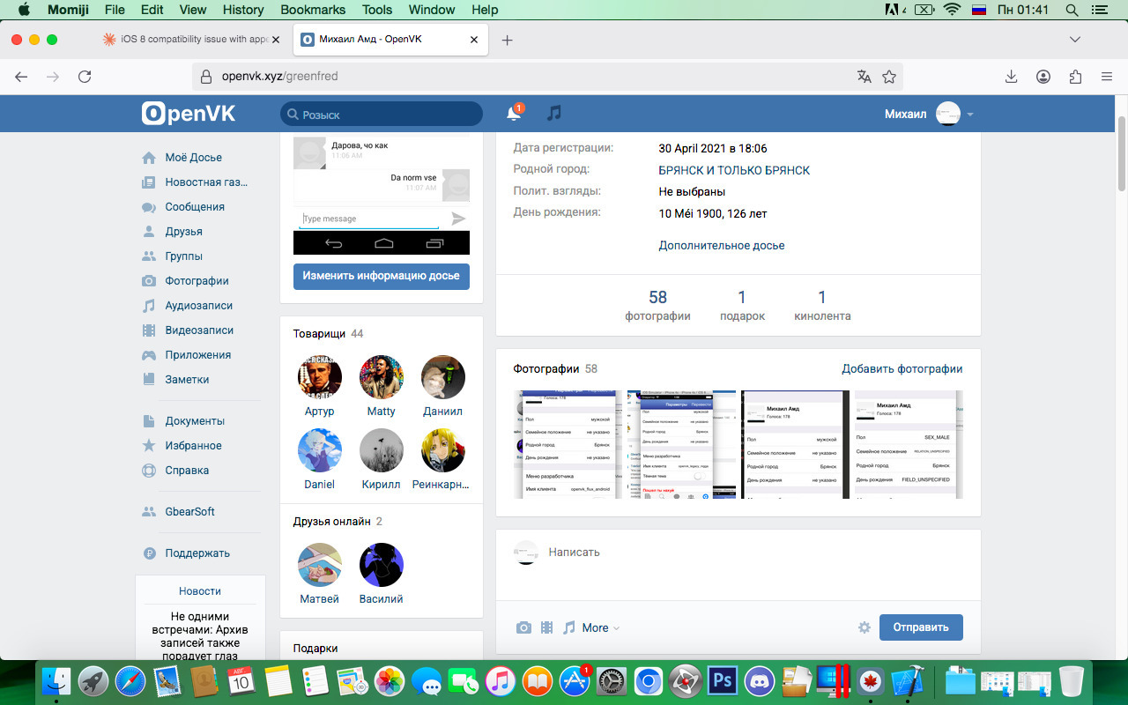Open Новостная газета in the sidebar
This screenshot has width=1128, height=705.
pyautogui.click(x=206, y=182)
